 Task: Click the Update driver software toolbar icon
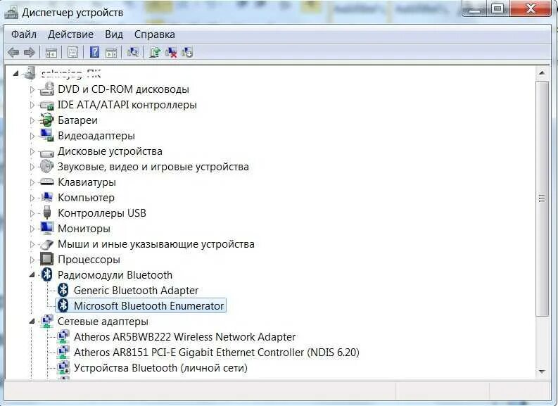pyautogui.click(x=154, y=52)
